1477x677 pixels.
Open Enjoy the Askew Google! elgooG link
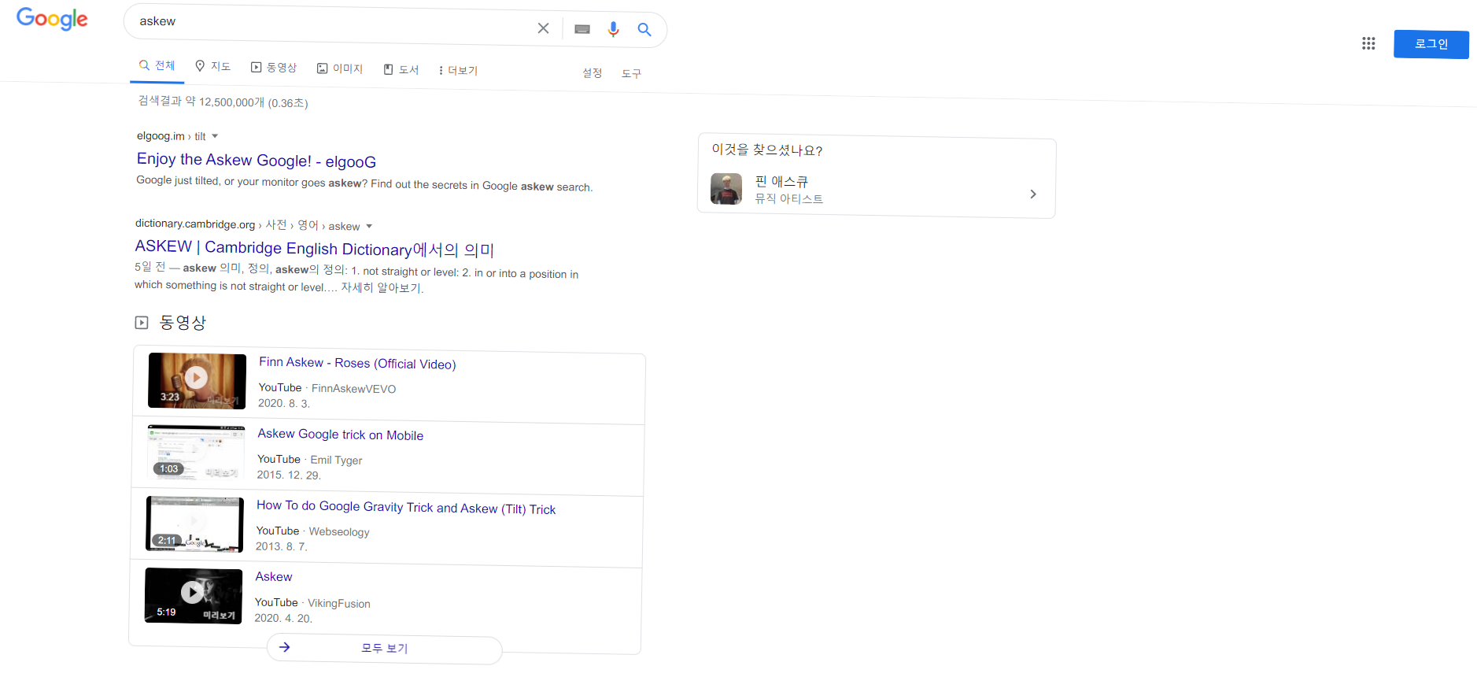coord(257,161)
